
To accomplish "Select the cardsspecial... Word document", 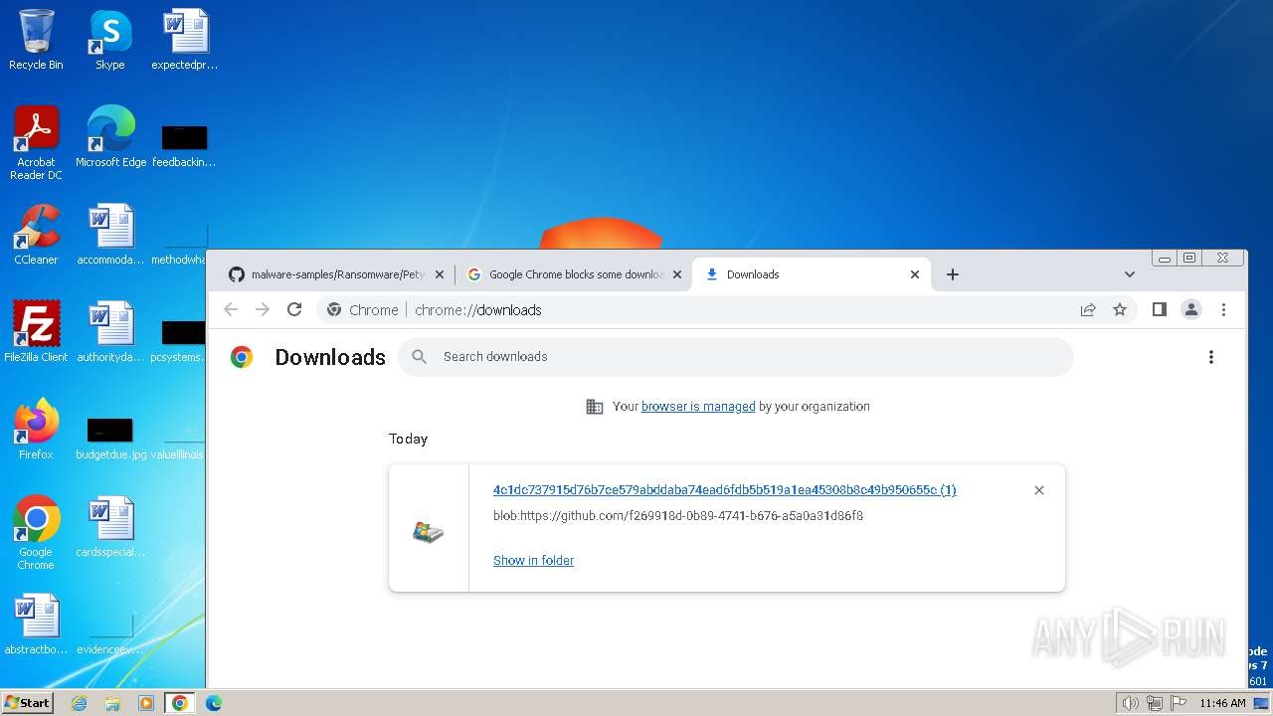I will pyautogui.click(x=110, y=526).
